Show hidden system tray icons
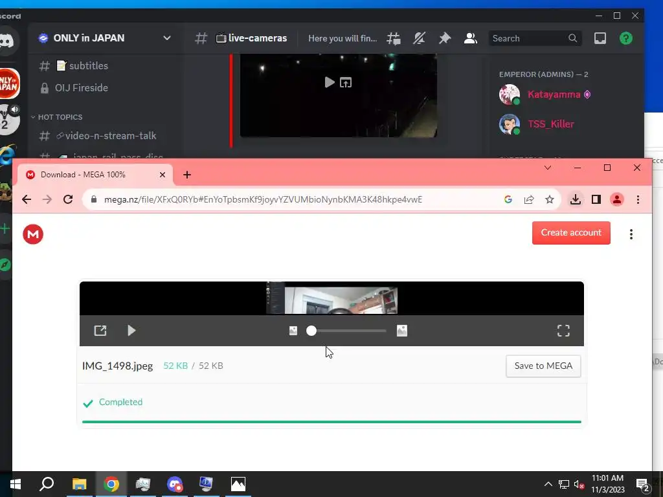Viewport: 663px width, 497px height. click(548, 484)
